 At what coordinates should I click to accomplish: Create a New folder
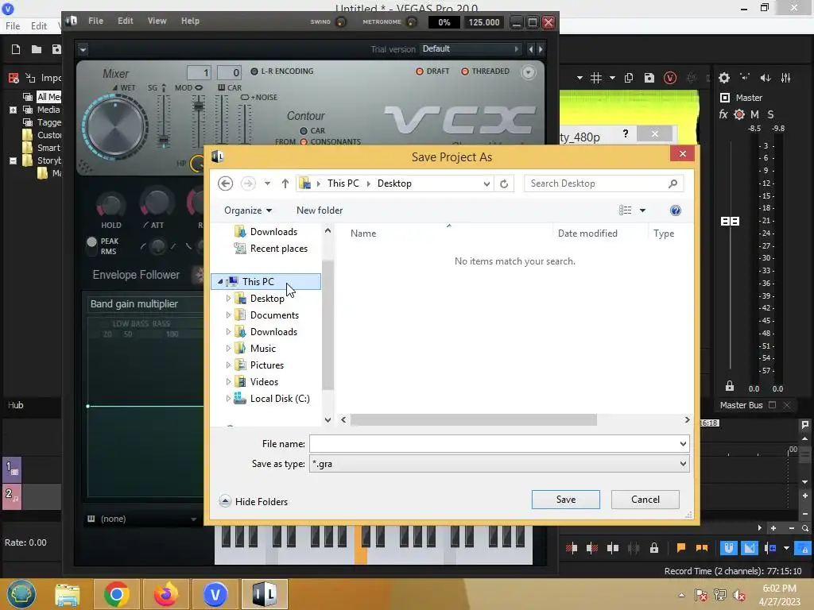point(320,210)
